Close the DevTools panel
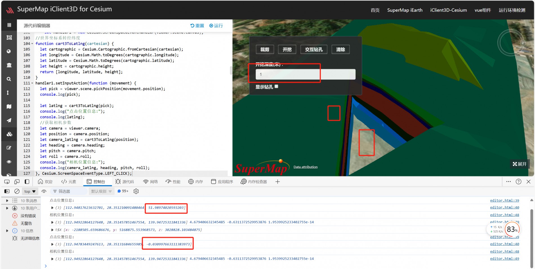Viewport: 535px width, 269px height. [x=529, y=182]
